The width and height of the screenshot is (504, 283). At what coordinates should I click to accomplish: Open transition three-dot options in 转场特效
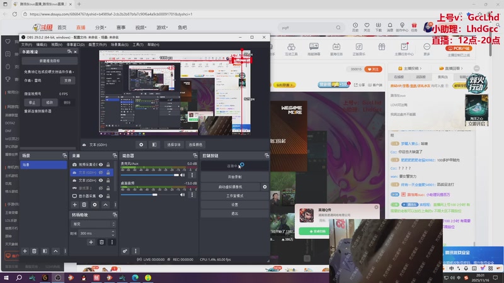pos(112,242)
